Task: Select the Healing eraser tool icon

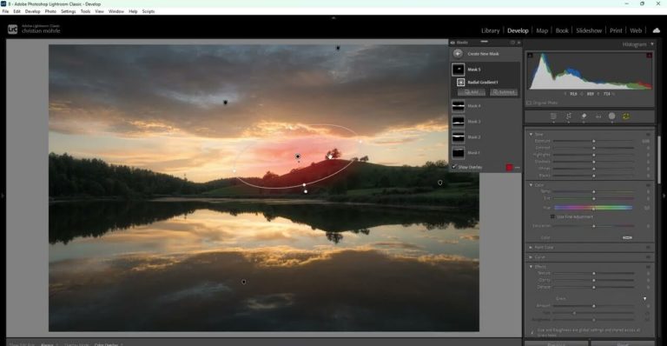Action: [584, 116]
